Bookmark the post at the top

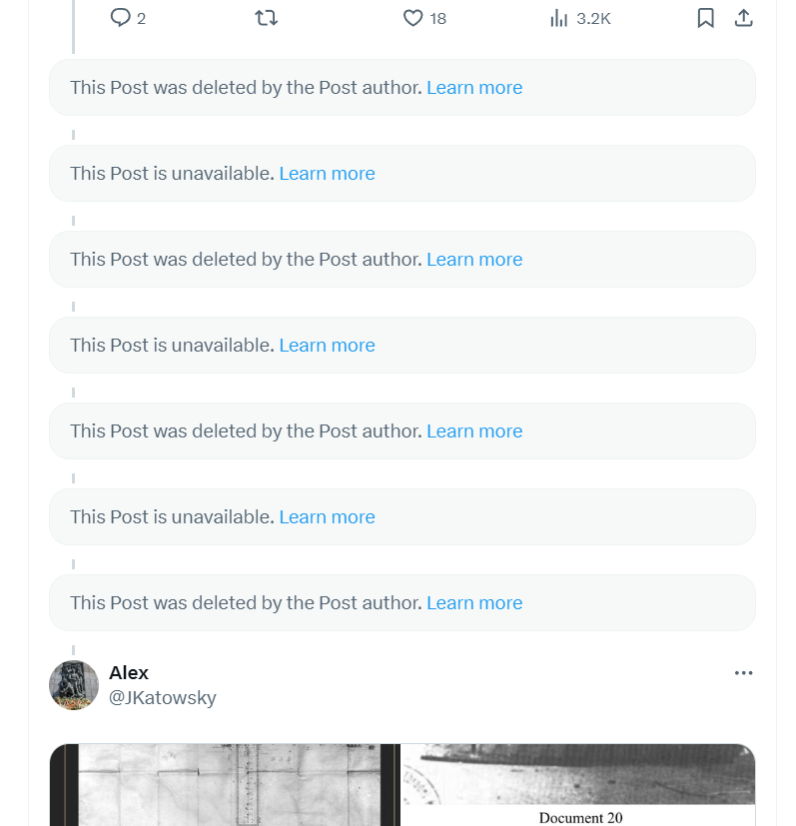click(x=705, y=18)
